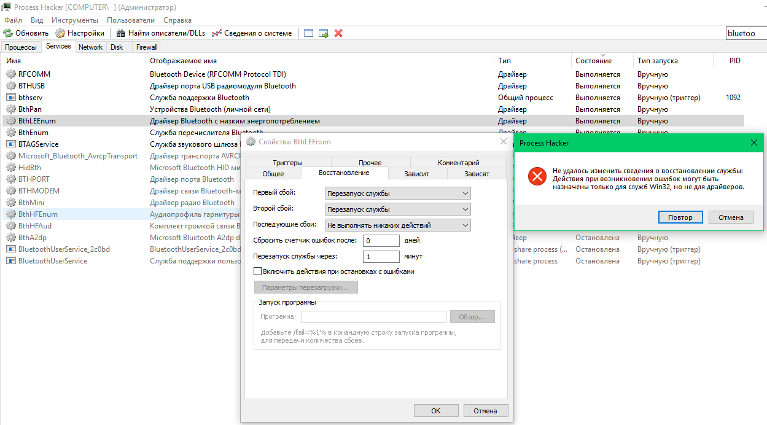Switch to the Firewall tab
The width and height of the screenshot is (767, 425).
147,47
